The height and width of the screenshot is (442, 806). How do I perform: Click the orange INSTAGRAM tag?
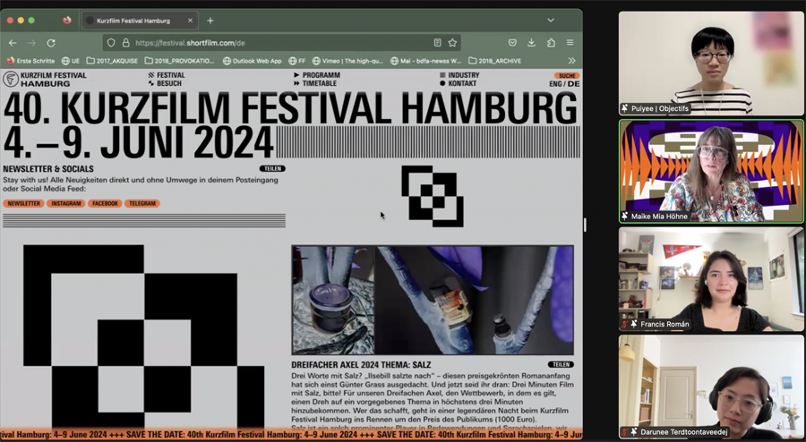[65, 203]
